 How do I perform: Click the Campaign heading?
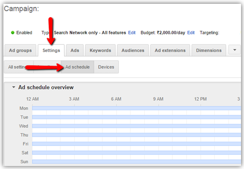click(x=22, y=9)
